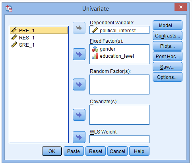Click the arrow button for WLS Weight
The height and width of the screenshot is (165, 192).
(x=79, y=137)
